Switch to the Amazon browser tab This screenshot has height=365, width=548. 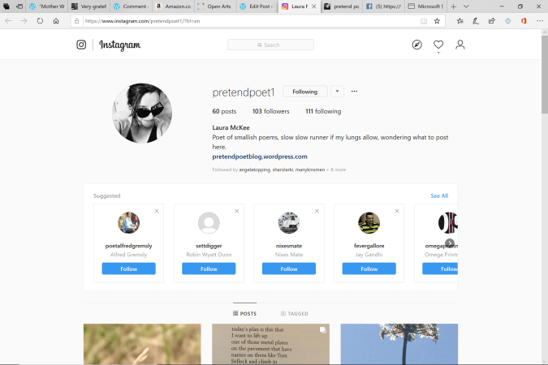(x=174, y=6)
